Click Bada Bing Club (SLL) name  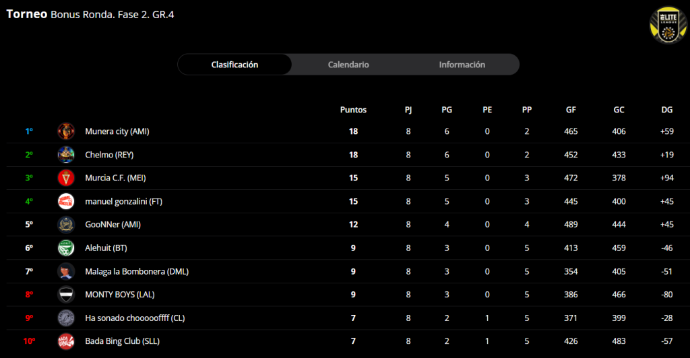[x=122, y=341]
